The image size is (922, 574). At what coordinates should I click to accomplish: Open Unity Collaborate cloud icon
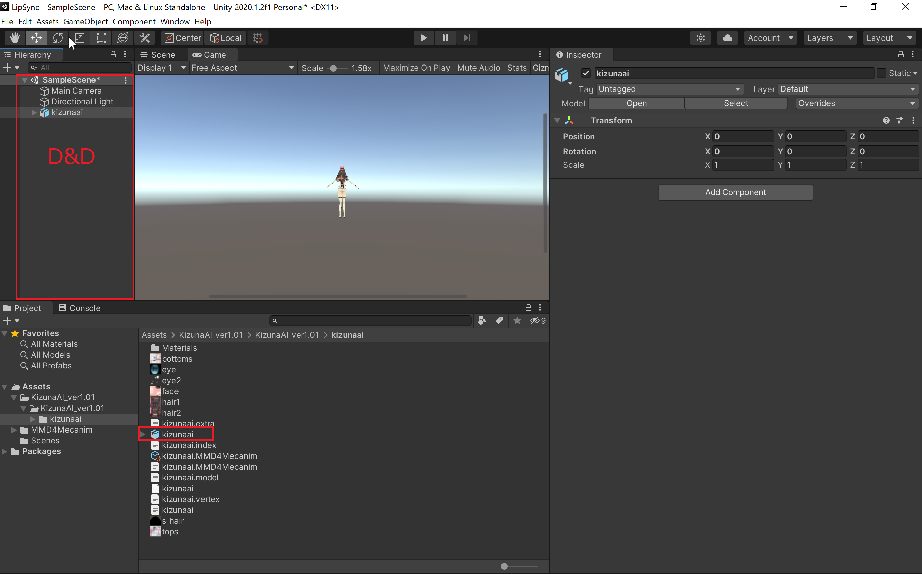[727, 37]
